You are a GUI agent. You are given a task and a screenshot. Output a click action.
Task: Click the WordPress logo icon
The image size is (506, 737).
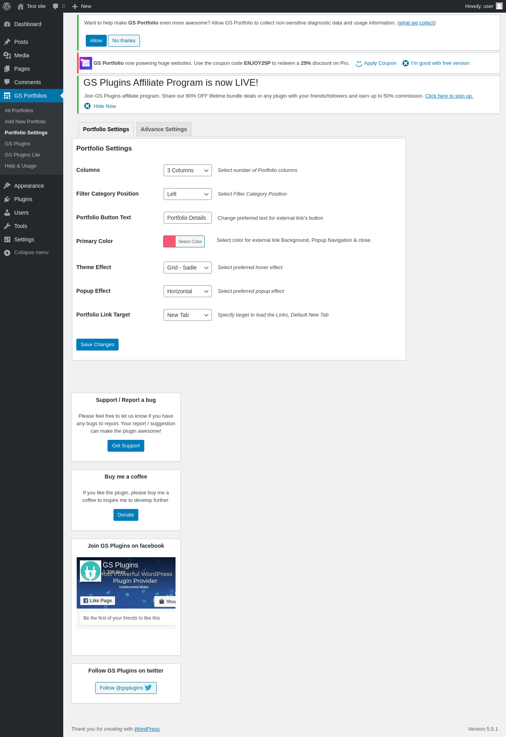coord(7,6)
